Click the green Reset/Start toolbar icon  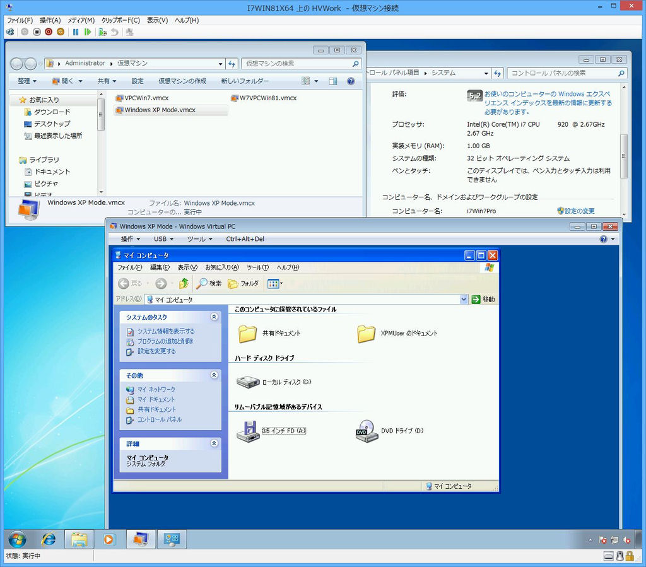(87, 32)
